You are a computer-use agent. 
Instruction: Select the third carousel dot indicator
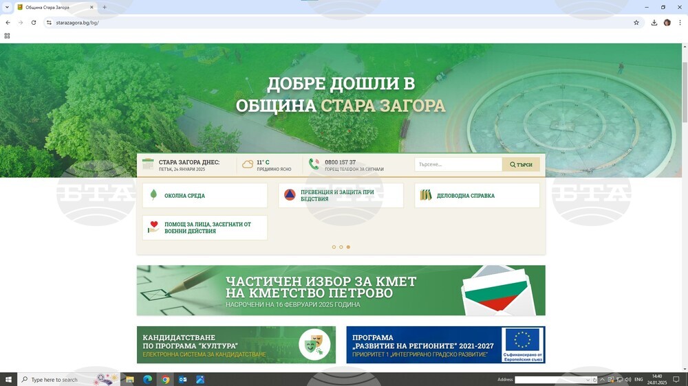pos(348,247)
